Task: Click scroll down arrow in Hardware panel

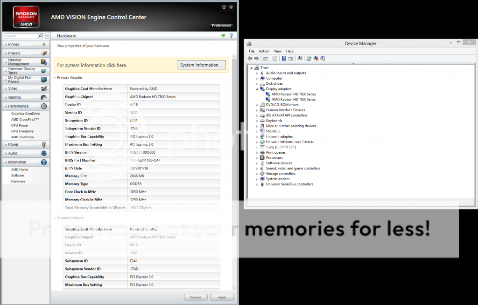Action: [x=234, y=288]
